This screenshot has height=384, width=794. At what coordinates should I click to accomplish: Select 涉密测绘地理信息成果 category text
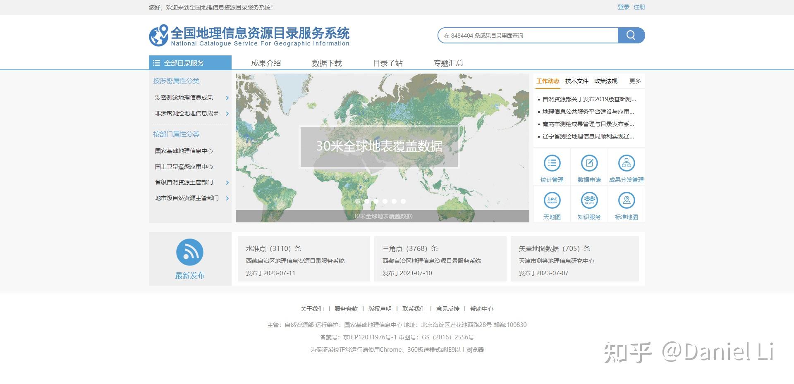pyautogui.click(x=184, y=98)
